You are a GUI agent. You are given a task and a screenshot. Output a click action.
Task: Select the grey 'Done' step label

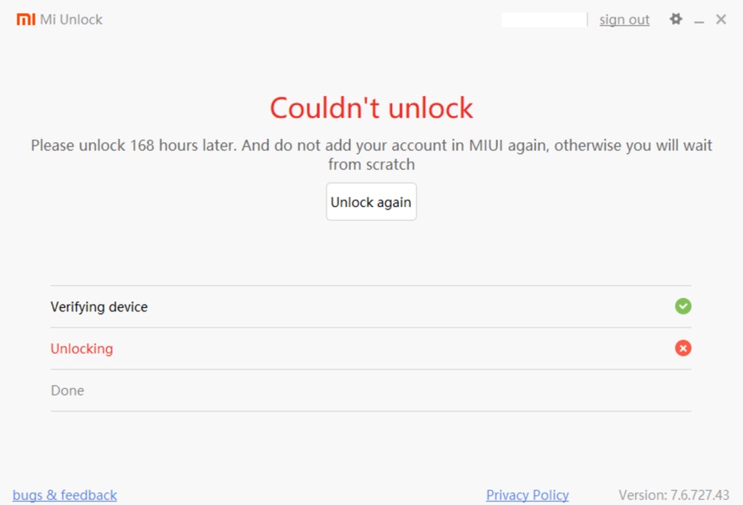(x=67, y=391)
